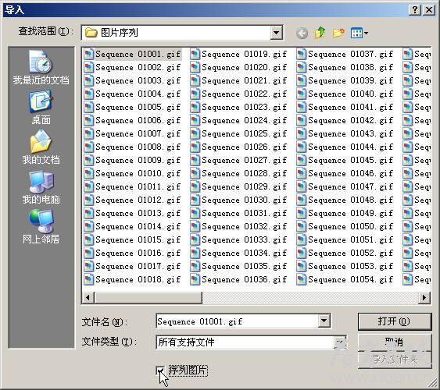Select file name Sequence 01015.gif
Viewport: 440px width, 390px height.
[x=138, y=239]
